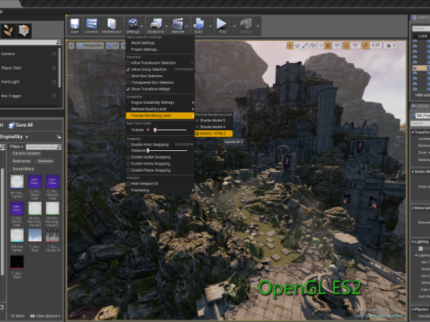Select the T_Sky_Stars texture thumbnail
Screen dimensions: 430x322
click(17, 262)
